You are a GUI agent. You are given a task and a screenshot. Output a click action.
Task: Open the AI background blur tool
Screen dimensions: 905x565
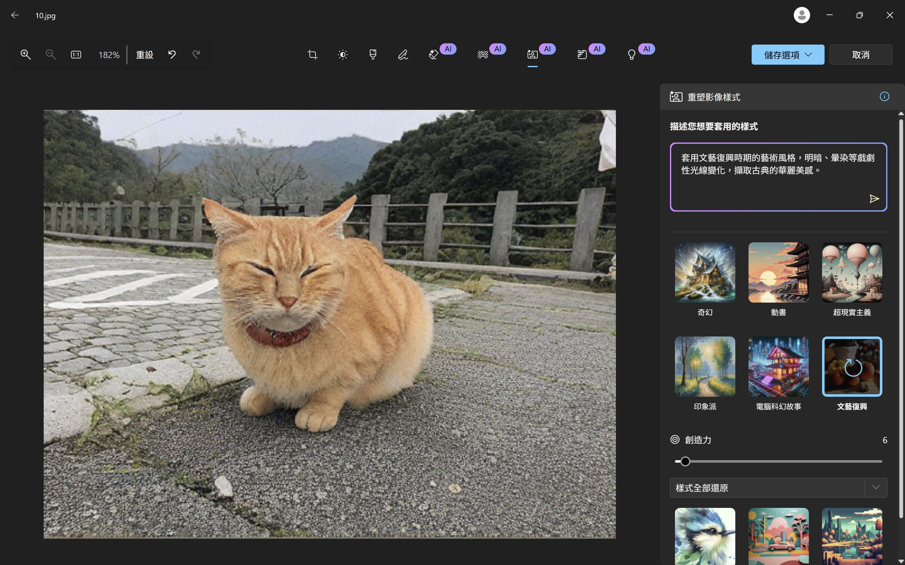coord(483,55)
